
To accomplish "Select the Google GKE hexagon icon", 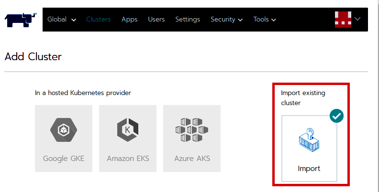I will click(x=64, y=130).
